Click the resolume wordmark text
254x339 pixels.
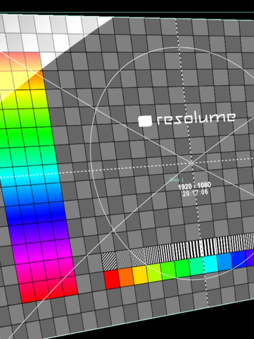196,118
